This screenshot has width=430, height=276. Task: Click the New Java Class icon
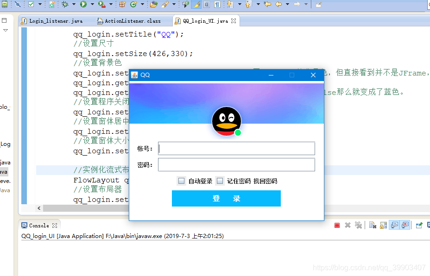click(x=133, y=4)
